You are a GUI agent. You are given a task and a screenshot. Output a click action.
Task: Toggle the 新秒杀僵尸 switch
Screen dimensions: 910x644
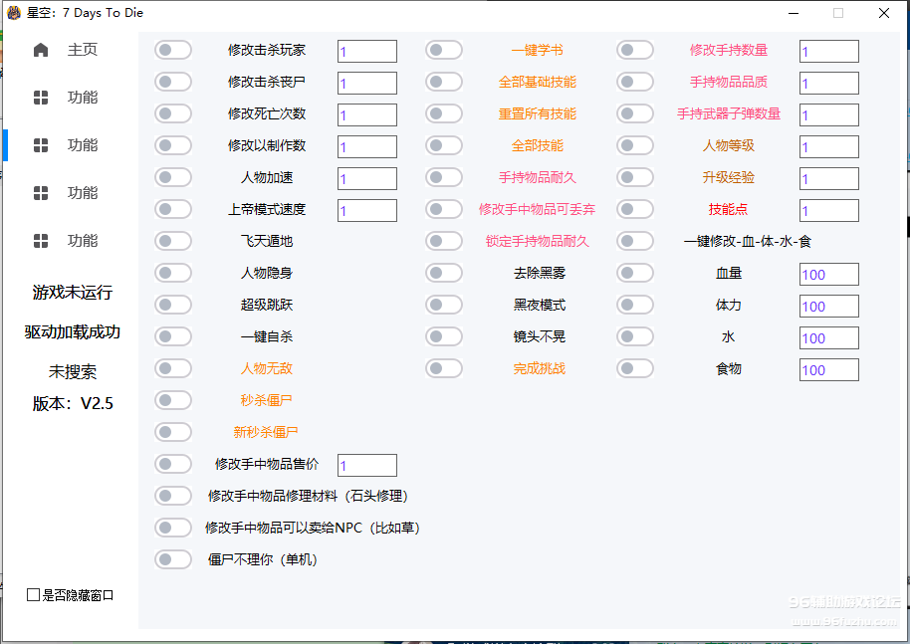pos(173,432)
